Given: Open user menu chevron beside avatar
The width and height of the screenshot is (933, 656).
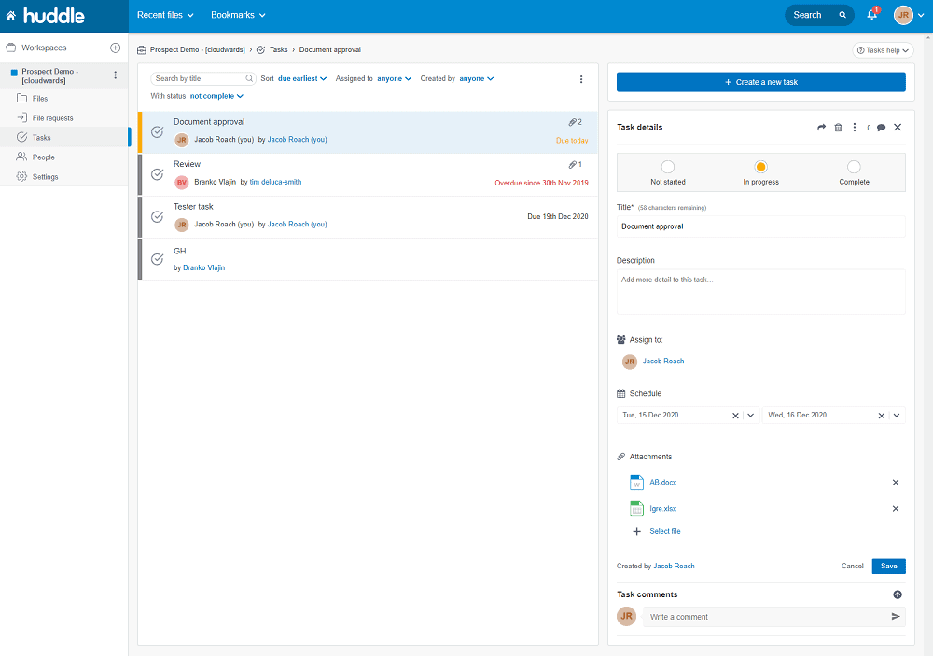Looking at the screenshot, I should pos(921,16).
